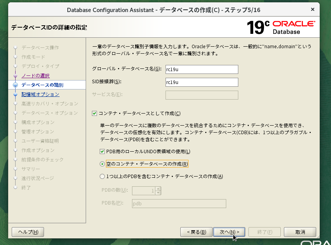Select the データベースの識別 step
This screenshot has width=331, height=245.
click(42, 85)
